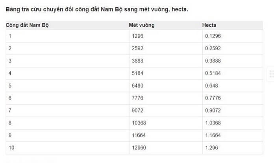Select the cell with value 5184
274x163 pixels.
(x=166, y=73)
